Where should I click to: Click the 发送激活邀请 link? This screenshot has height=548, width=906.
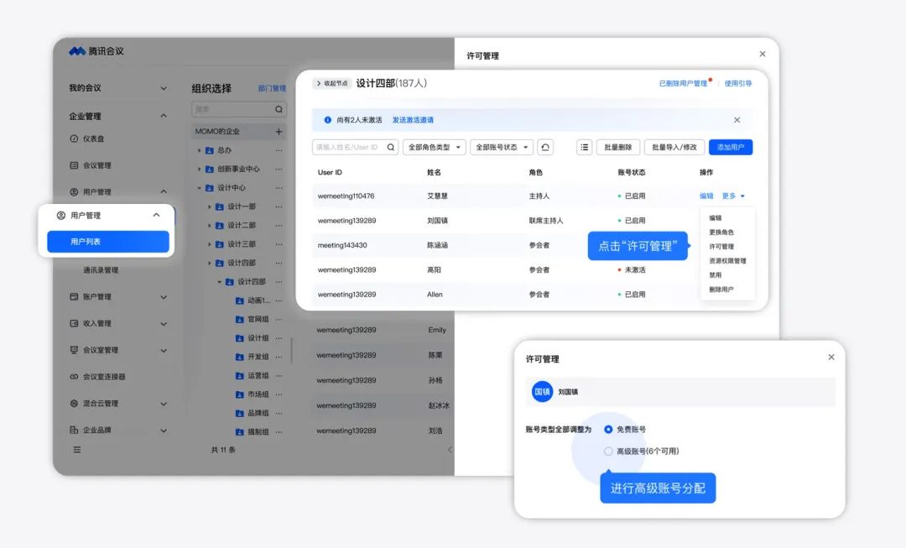tap(413, 120)
